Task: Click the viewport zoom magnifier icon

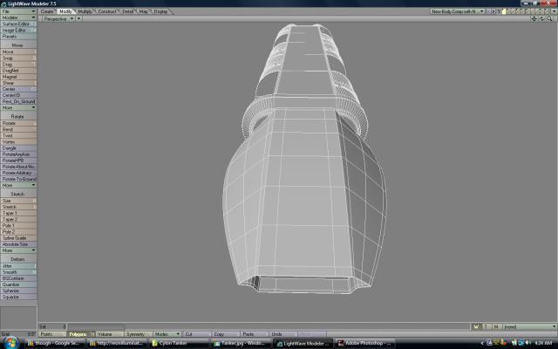Action: click(x=548, y=18)
